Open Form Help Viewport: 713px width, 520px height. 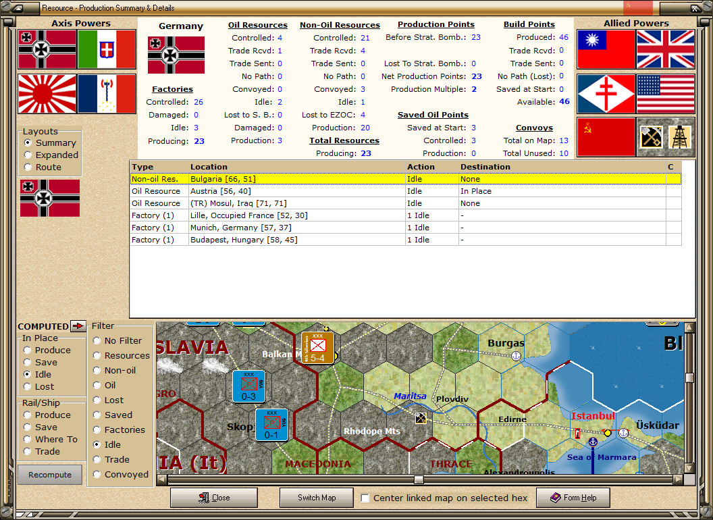pos(573,498)
